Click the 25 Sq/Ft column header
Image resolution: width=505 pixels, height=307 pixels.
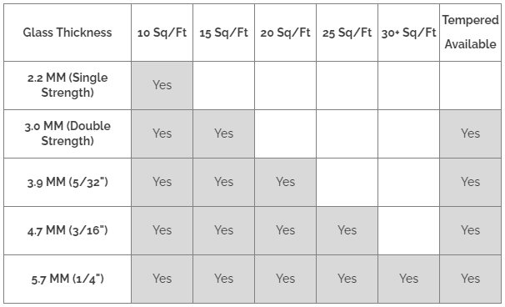pos(347,33)
